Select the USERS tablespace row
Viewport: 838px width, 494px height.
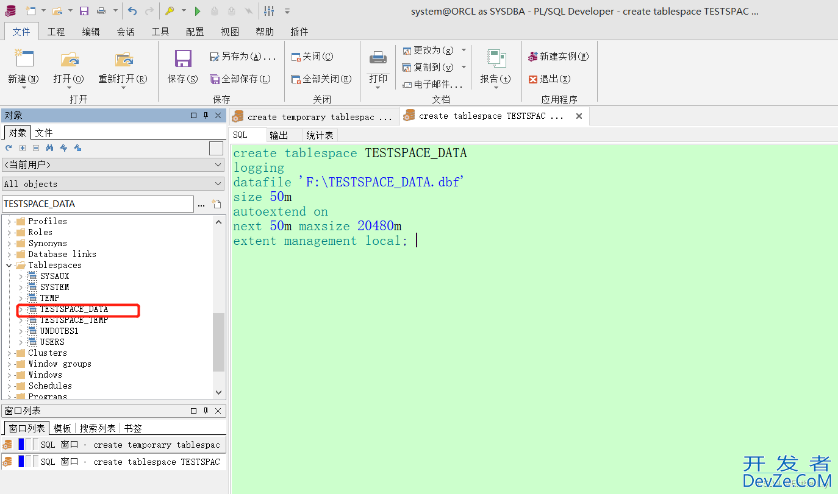(x=52, y=342)
